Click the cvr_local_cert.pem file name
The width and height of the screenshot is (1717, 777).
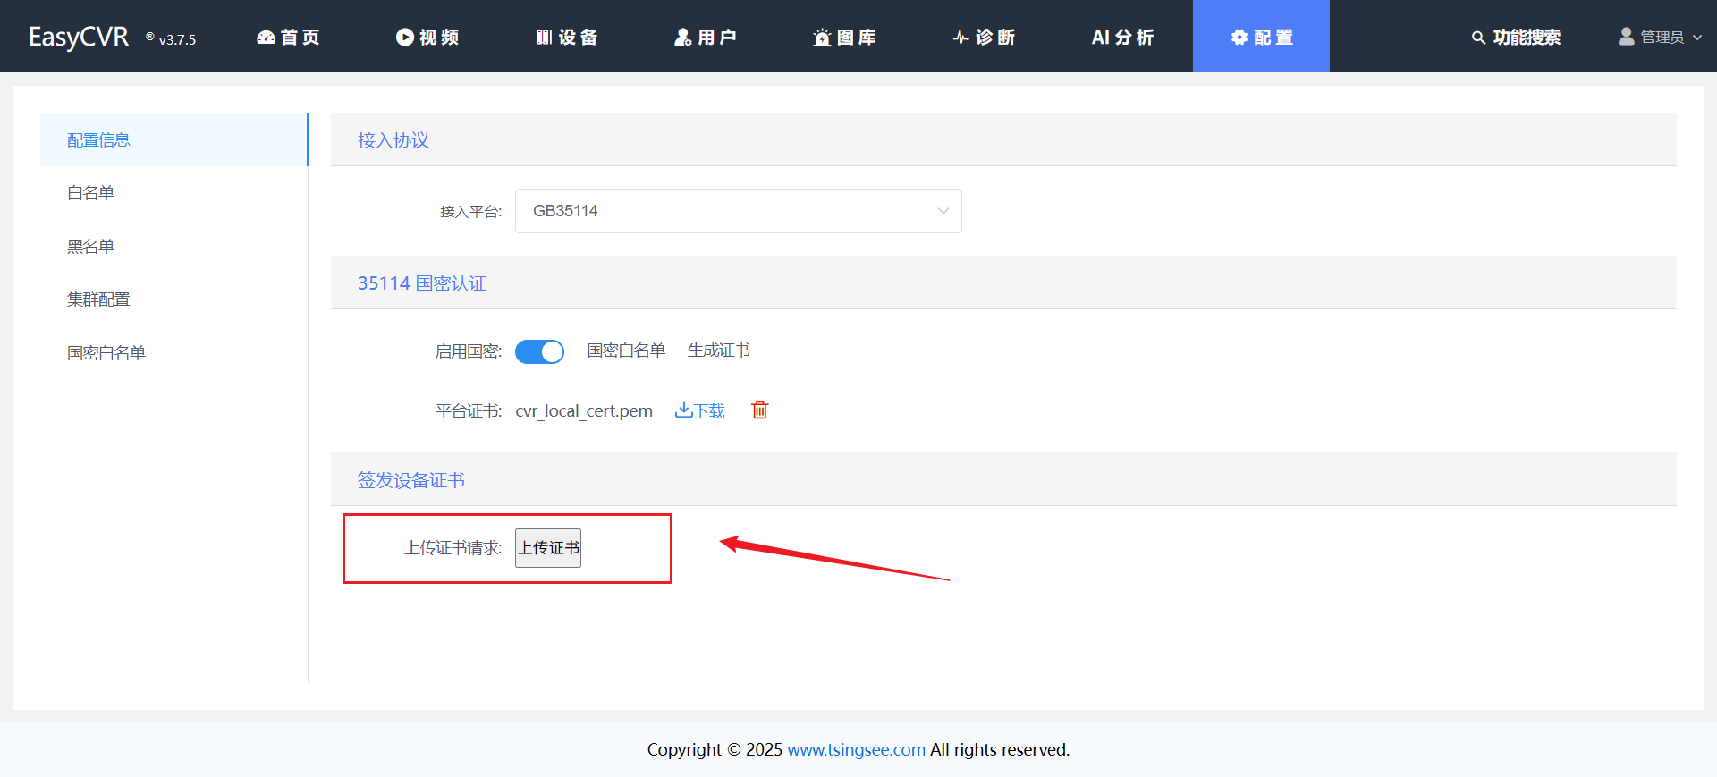click(x=584, y=410)
